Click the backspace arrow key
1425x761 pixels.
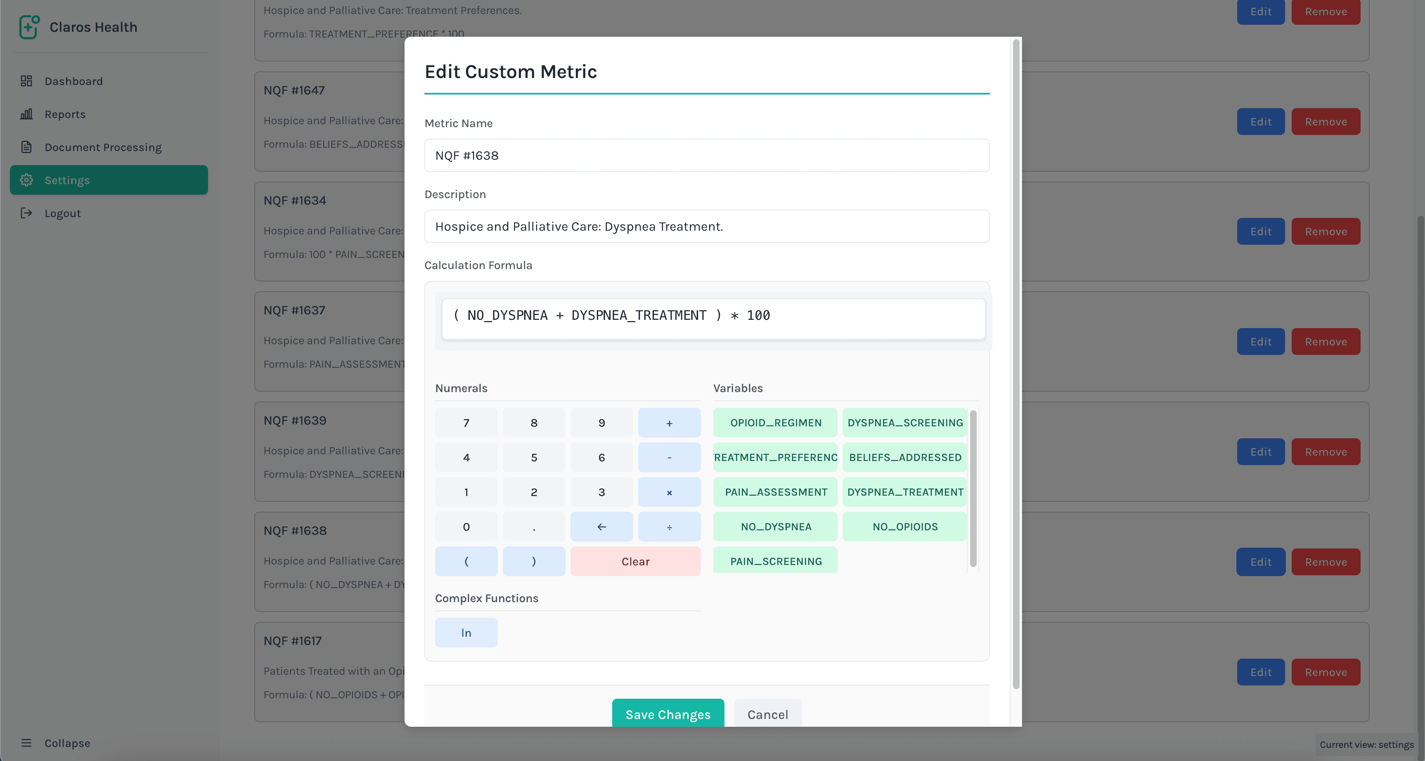click(x=601, y=527)
